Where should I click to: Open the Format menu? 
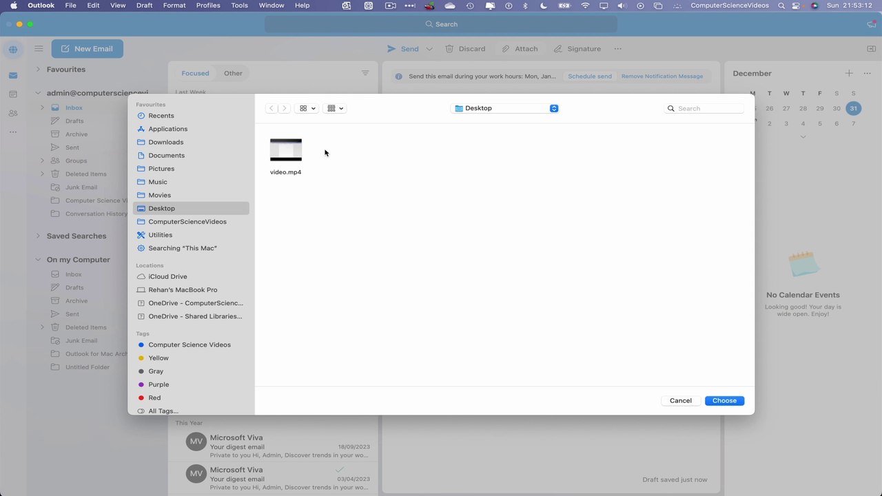(174, 6)
